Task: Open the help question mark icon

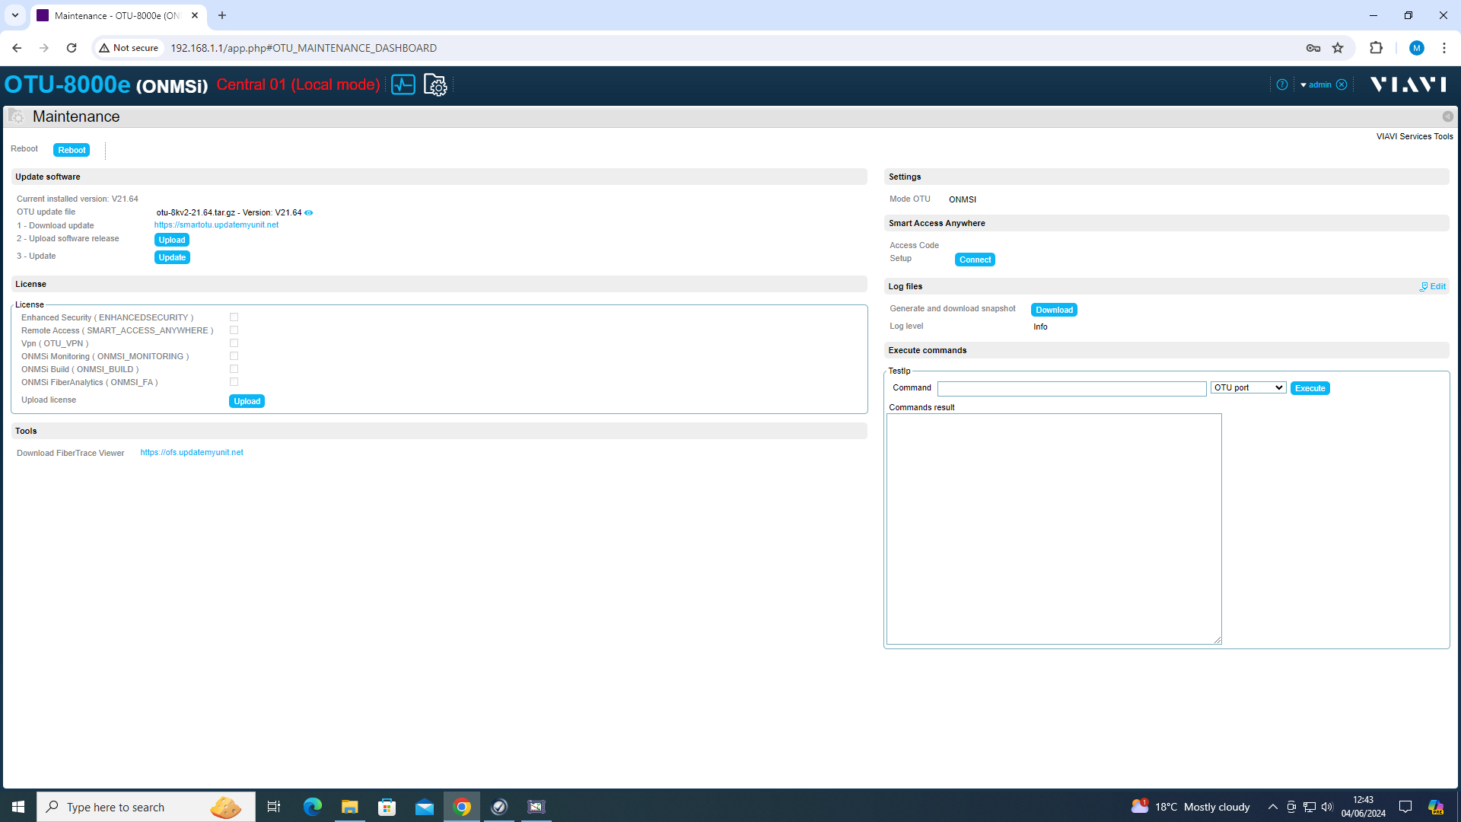Action: click(x=1282, y=84)
